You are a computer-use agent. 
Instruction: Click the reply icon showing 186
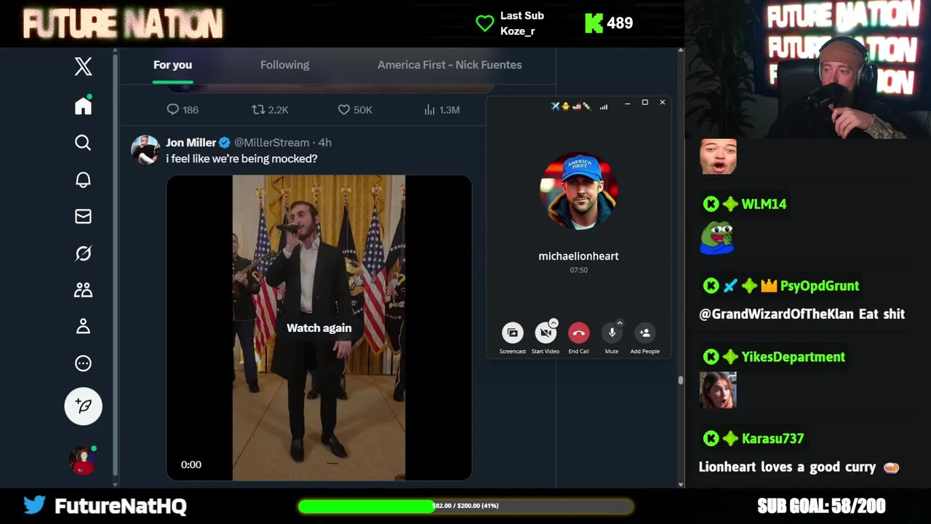(172, 109)
